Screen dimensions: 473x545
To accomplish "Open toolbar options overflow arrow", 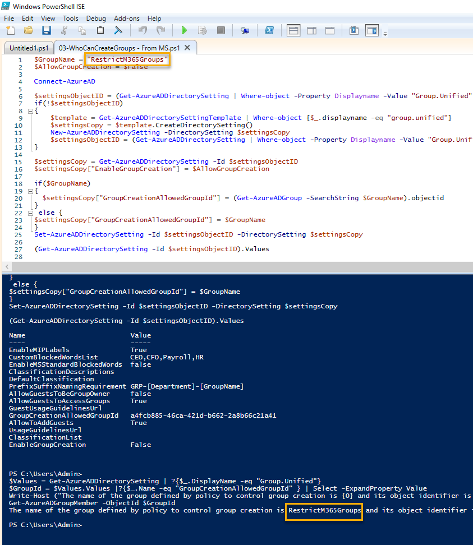I will coord(385,34).
